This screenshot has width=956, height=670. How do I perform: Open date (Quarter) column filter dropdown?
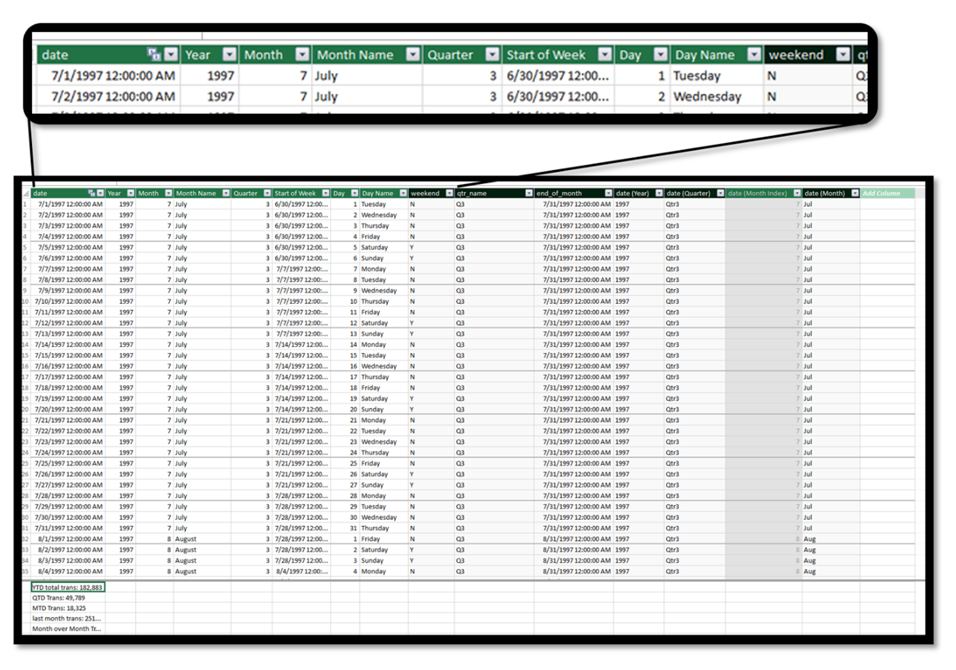pos(720,193)
